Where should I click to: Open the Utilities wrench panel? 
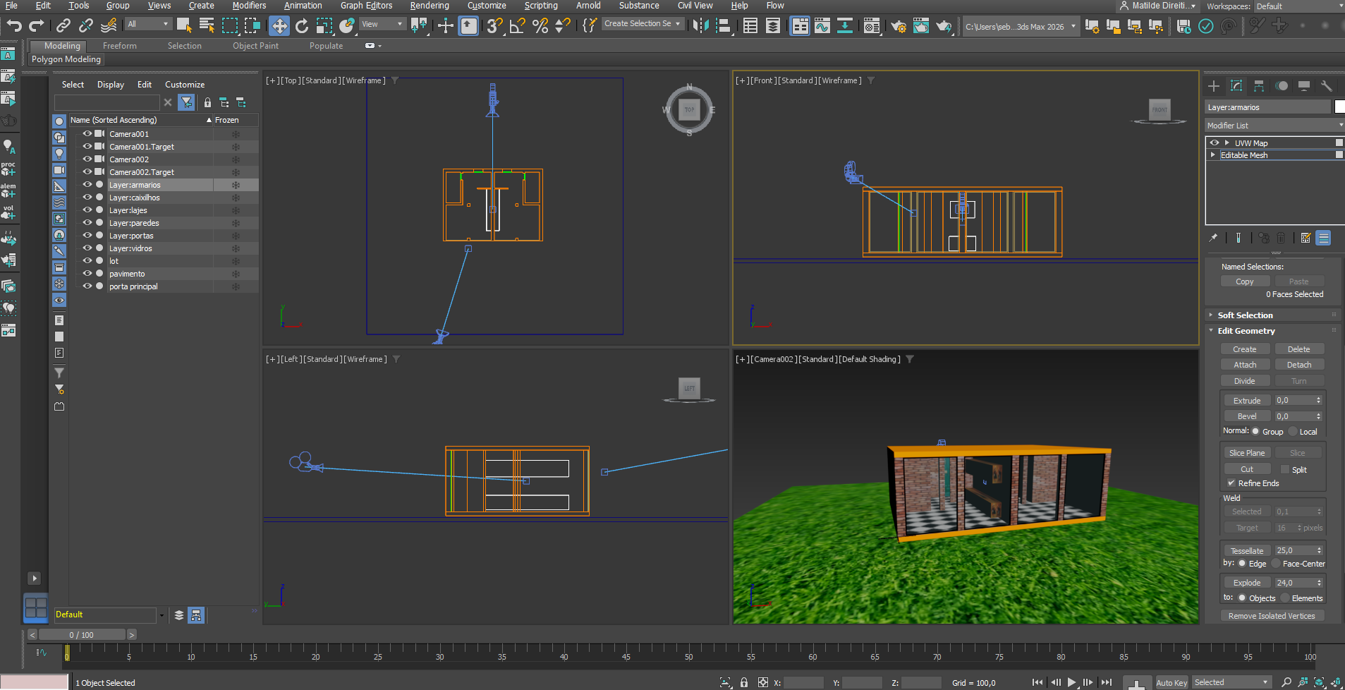[x=1327, y=86]
